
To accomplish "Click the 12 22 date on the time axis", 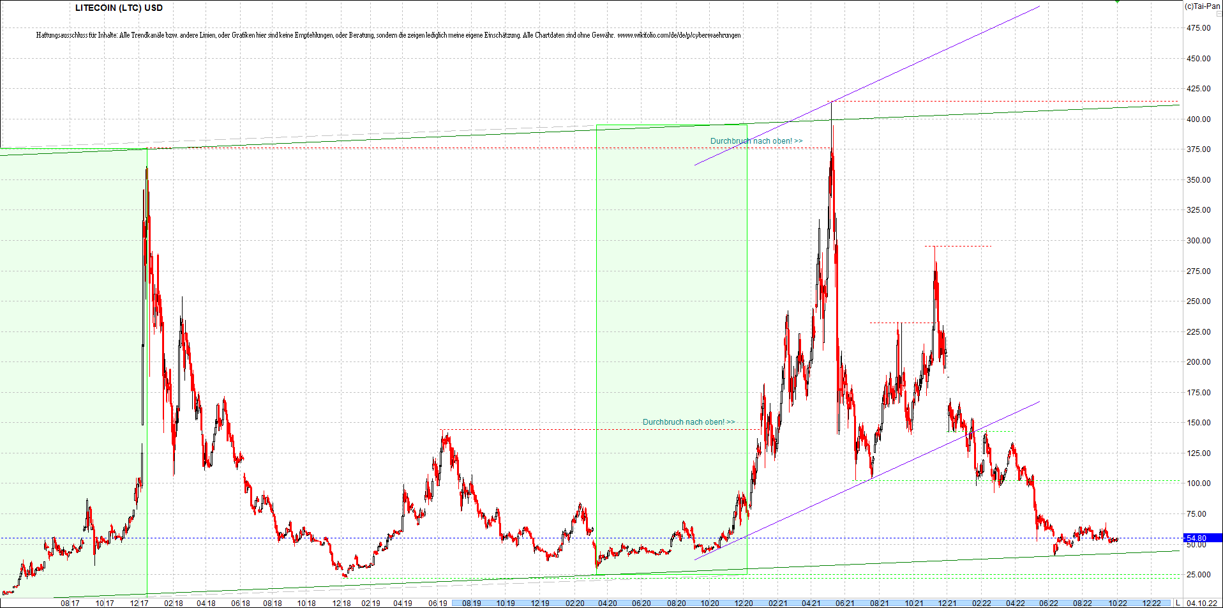I will point(1152,603).
